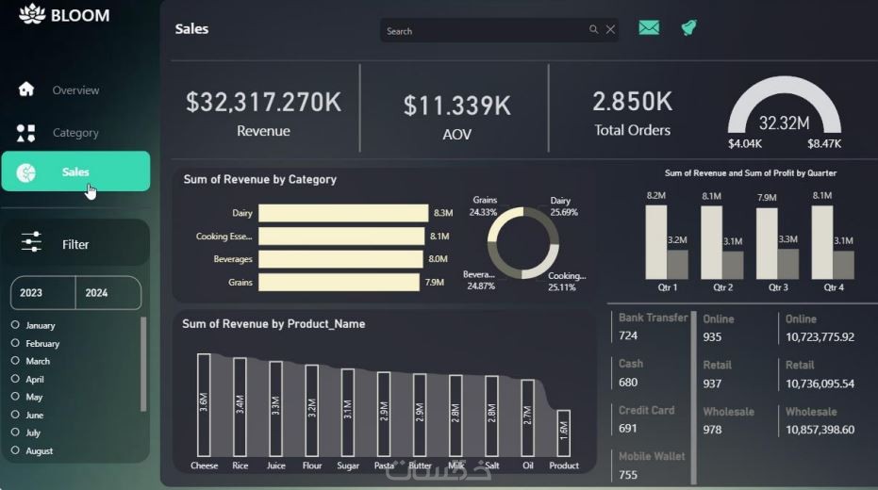The width and height of the screenshot is (878, 490).
Task: Click the search magnifier icon
Action: point(593,29)
